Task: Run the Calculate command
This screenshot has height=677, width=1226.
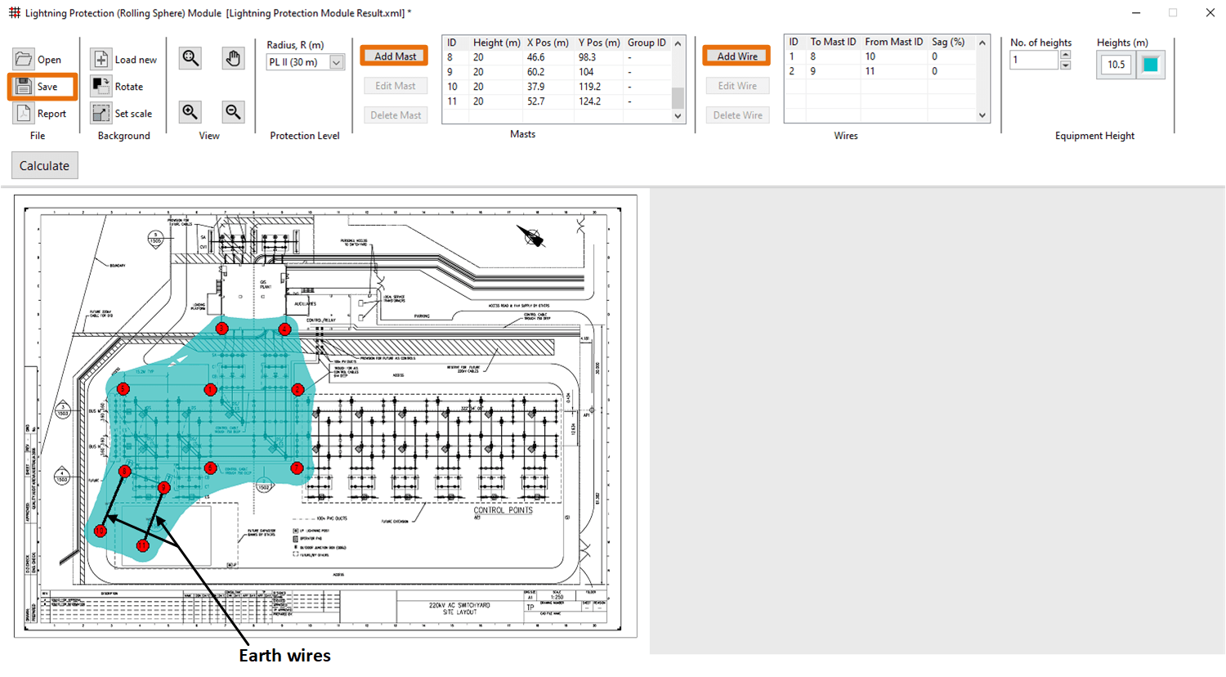Action: click(x=44, y=165)
